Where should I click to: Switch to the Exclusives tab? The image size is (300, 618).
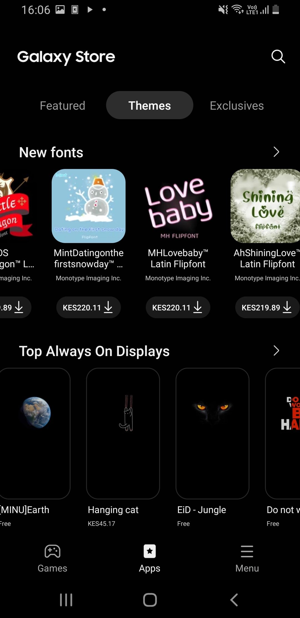(x=237, y=106)
